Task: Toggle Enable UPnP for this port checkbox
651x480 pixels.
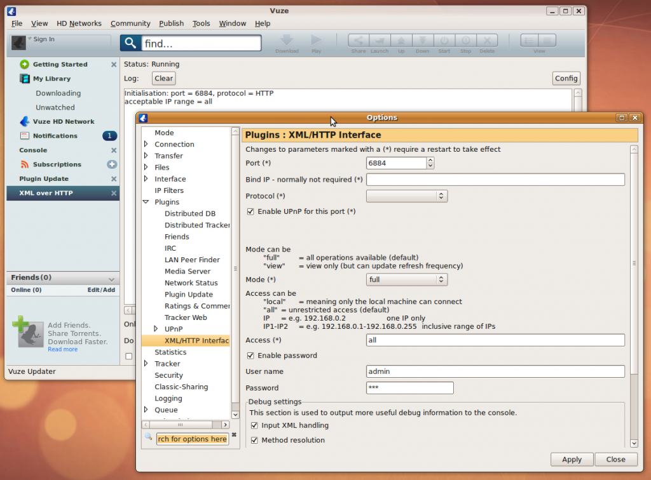Action: pos(250,212)
